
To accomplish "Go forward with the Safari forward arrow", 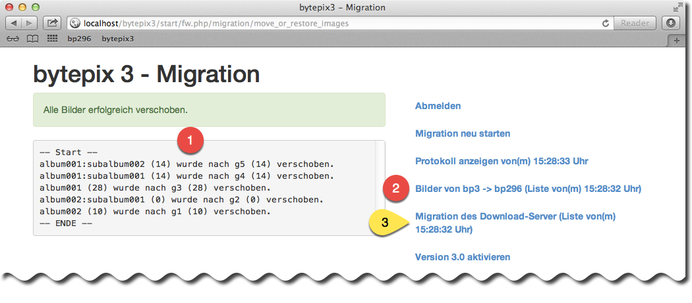I will coord(30,23).
